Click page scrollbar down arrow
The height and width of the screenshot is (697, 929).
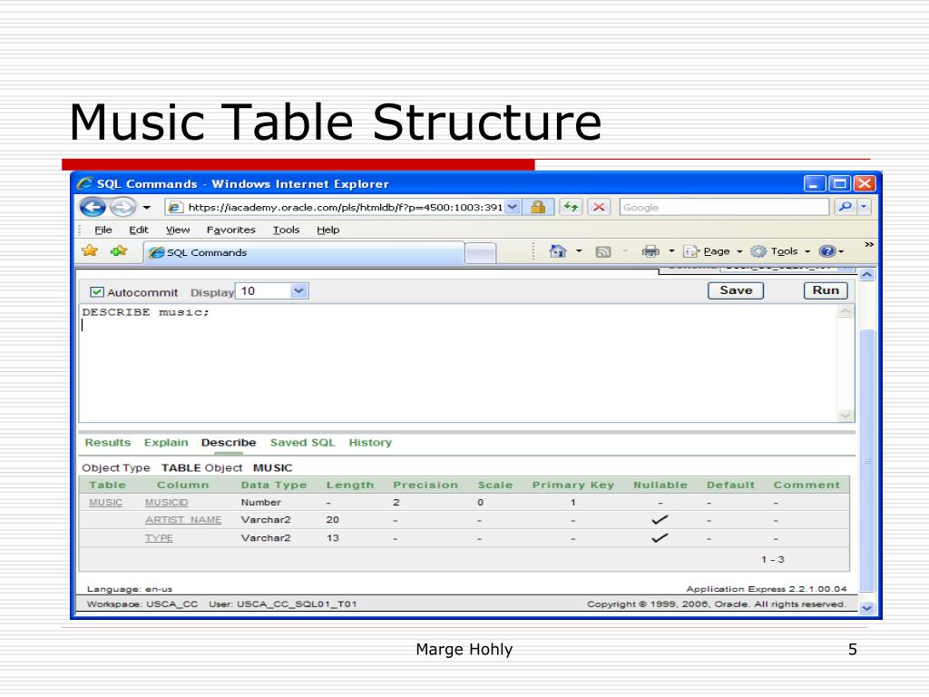click(867, 608)
